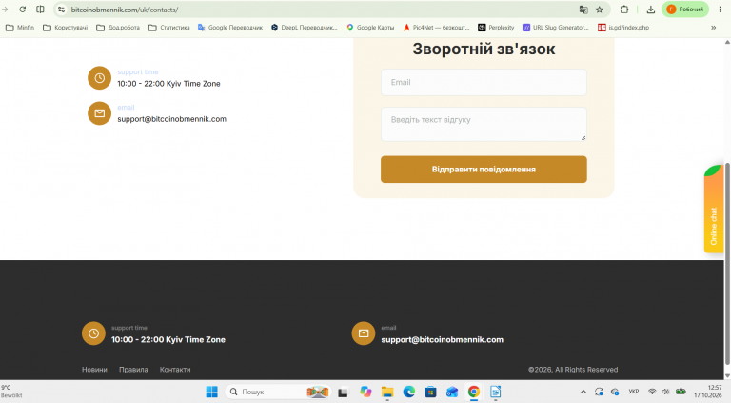Open DeepL Переводчик bookmark
Image resolution: width=731 pixels, height=403 pixels.
304,28
